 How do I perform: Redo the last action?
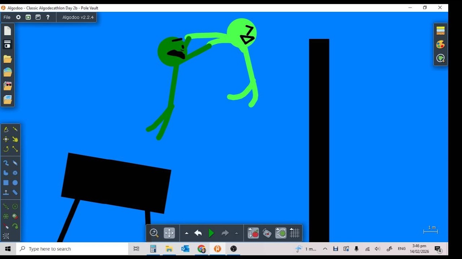225,233
